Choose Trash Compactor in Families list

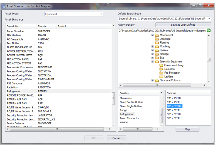coord(129,118)
